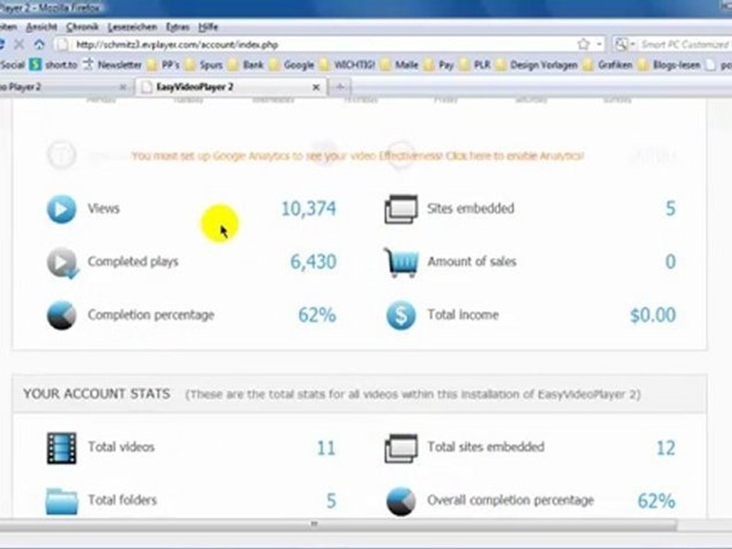
Task: Open the new tab plus button
Action: pos(340,87)
